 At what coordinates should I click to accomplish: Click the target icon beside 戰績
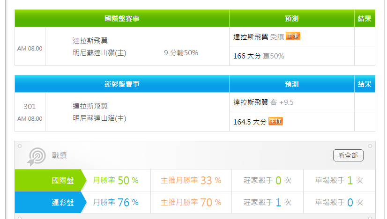37,156
